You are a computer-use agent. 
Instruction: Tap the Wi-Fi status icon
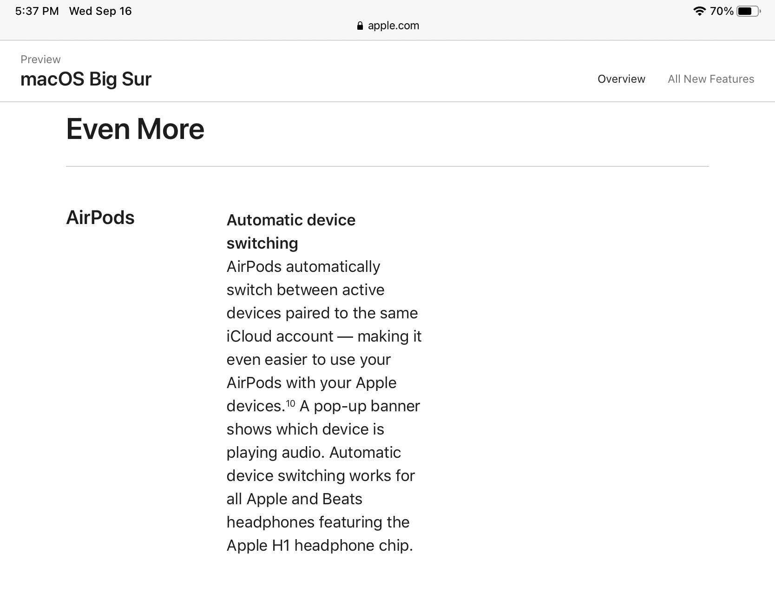699,11
